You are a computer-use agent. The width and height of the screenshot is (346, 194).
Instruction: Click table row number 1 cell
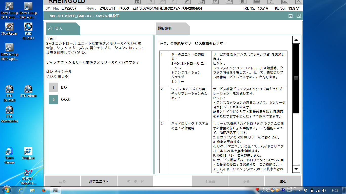point(165,68)
